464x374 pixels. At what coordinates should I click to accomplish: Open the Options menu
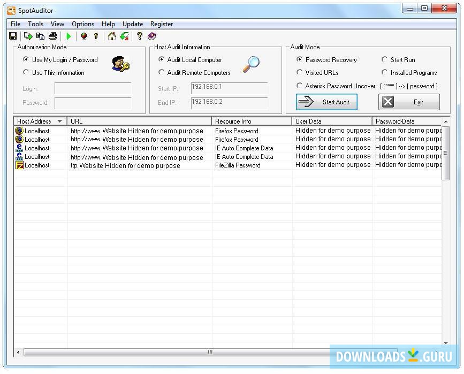pyautogui.click(x=83, y=24)
